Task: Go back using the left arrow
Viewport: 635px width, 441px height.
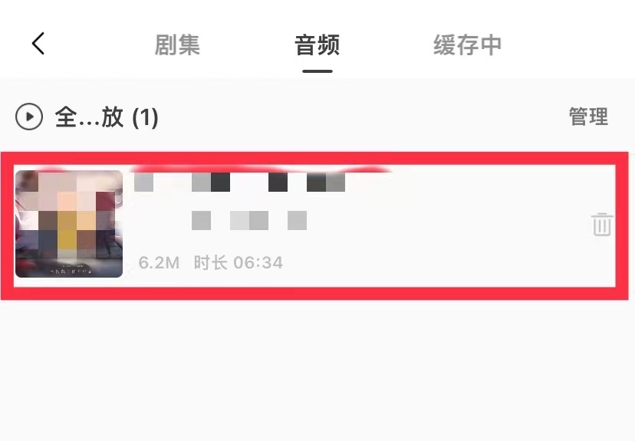Action: pyautogui.click(x=38, y=44)
